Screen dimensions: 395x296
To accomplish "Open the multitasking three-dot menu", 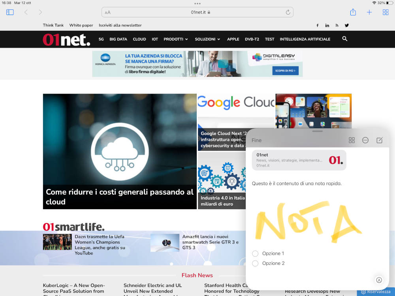I will [x=197, y=4].
